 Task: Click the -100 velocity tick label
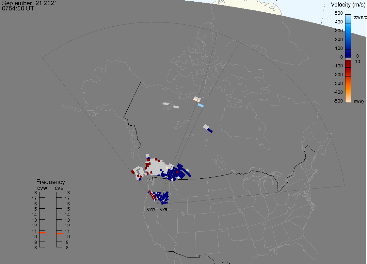pyautogui.click(x=338, y=66)
